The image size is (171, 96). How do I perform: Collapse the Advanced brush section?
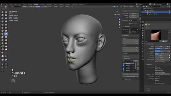coord(149,65)
